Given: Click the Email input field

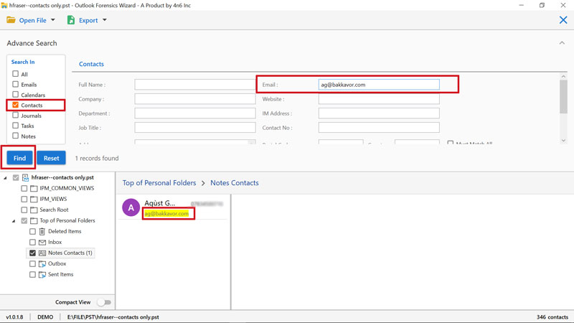Looking at the screenshot, I should click(x=379, y=85).
